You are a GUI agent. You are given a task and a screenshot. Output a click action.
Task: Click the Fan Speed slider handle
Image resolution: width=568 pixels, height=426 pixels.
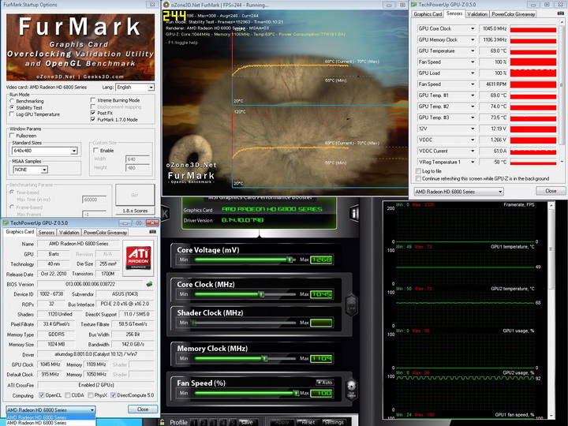297,393
